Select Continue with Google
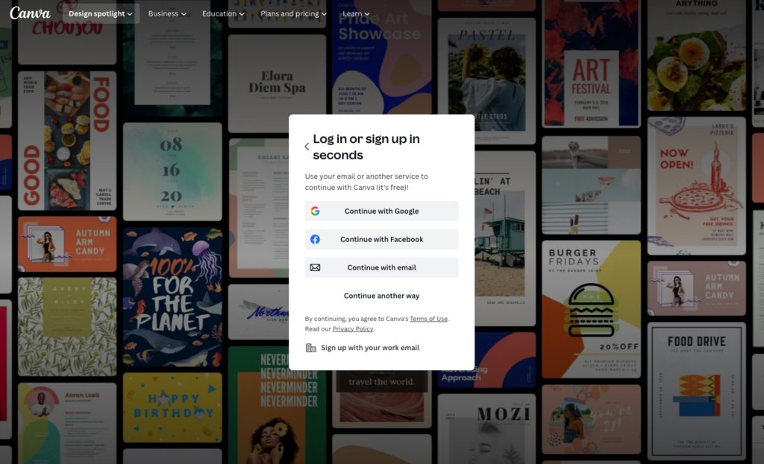 click(x=381, y=211)
